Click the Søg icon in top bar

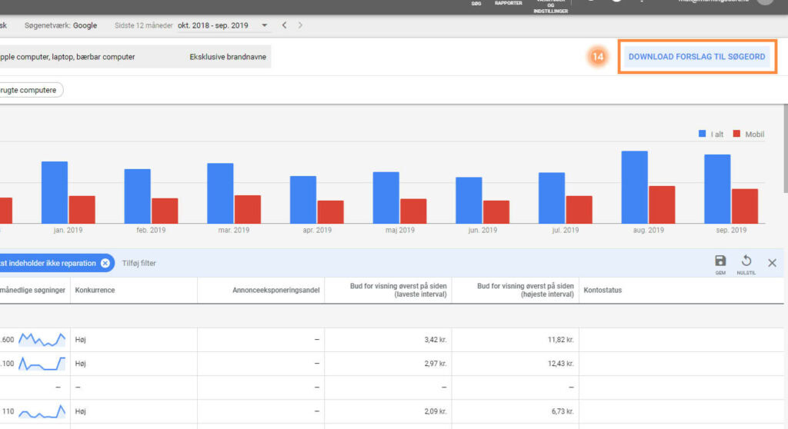click(x=476, y=4)
